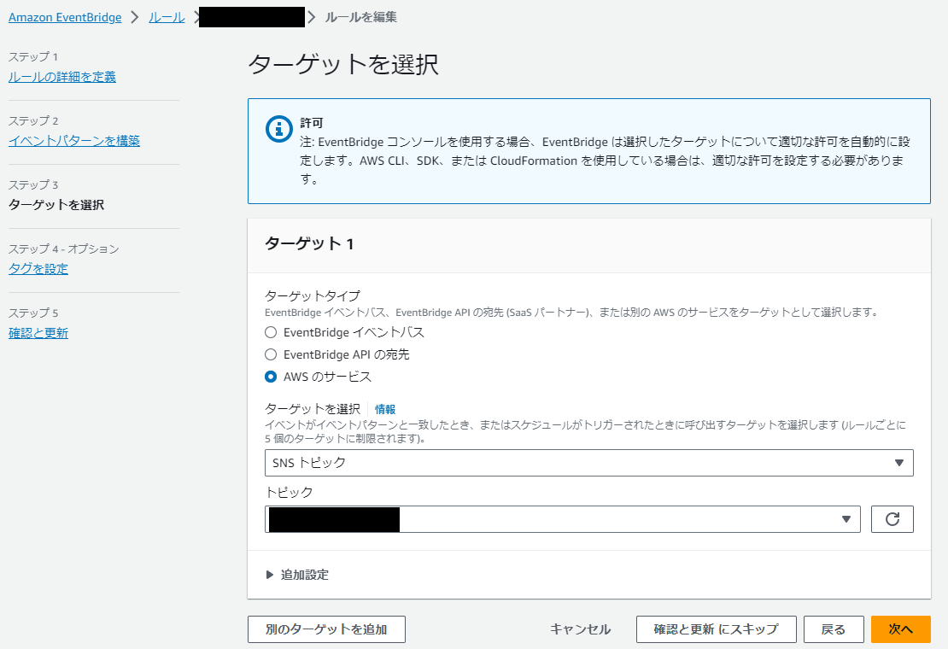Click the orange 次へ button
Viewport: 948px width, 649px height.
coord(900,629)
